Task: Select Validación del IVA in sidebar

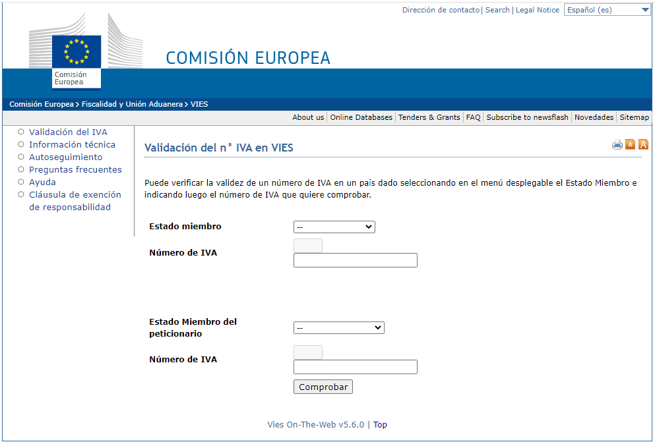Action: tap(68, 132)
